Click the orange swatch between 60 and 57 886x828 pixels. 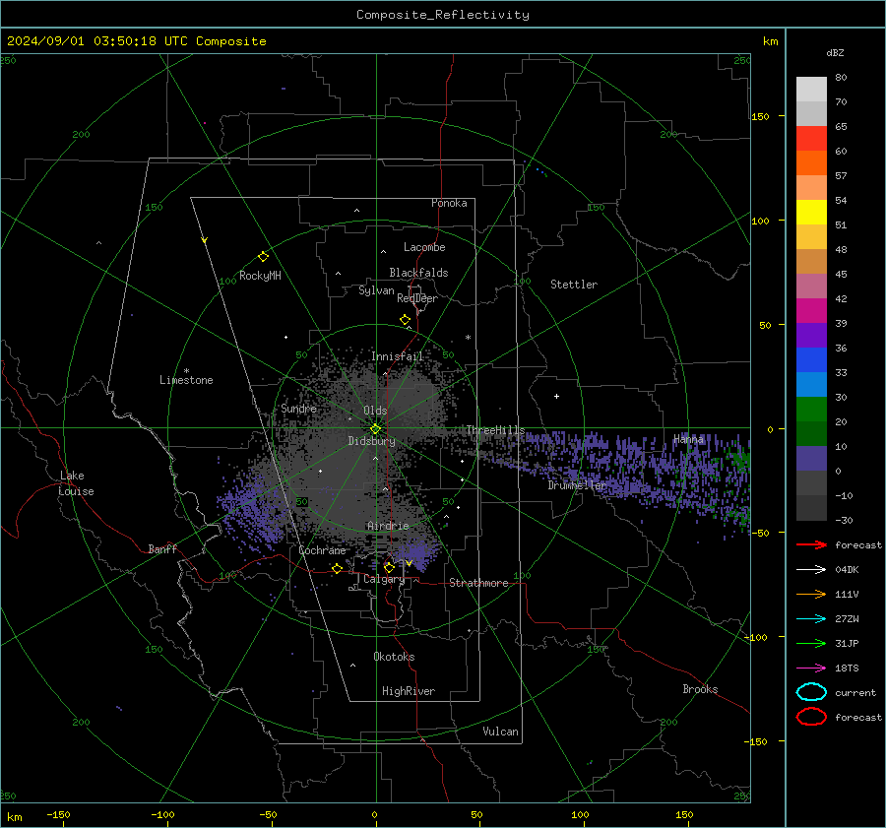click(x=811, y=162)
